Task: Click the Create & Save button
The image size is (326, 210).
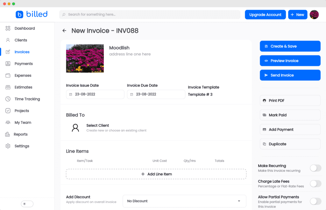Action: click(290, 46)
